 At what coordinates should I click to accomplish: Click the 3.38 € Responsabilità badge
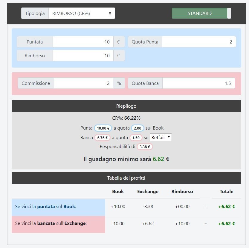point(145,147)
